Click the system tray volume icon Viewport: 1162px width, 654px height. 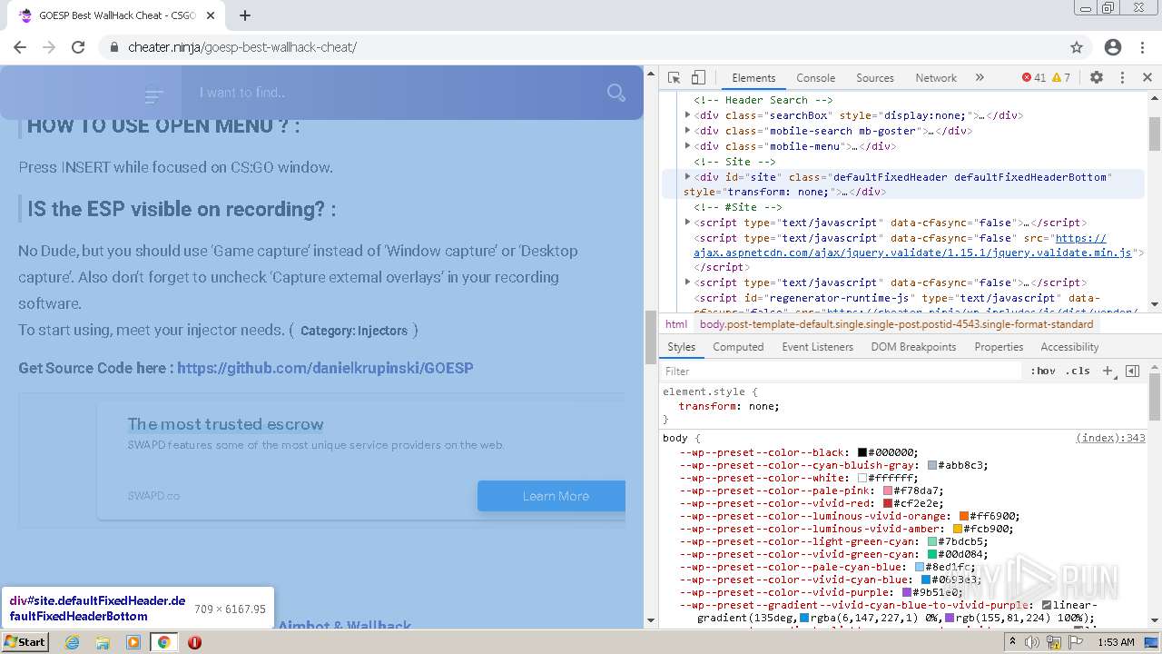(x=1033, y=642)
